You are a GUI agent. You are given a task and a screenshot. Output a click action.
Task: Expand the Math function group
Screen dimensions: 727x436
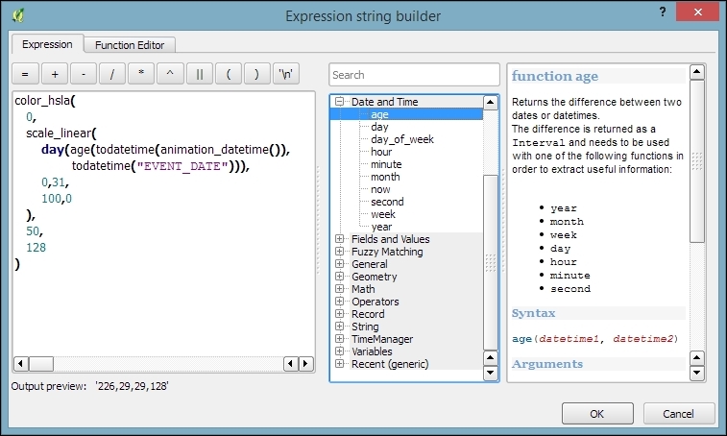(340, 288)
